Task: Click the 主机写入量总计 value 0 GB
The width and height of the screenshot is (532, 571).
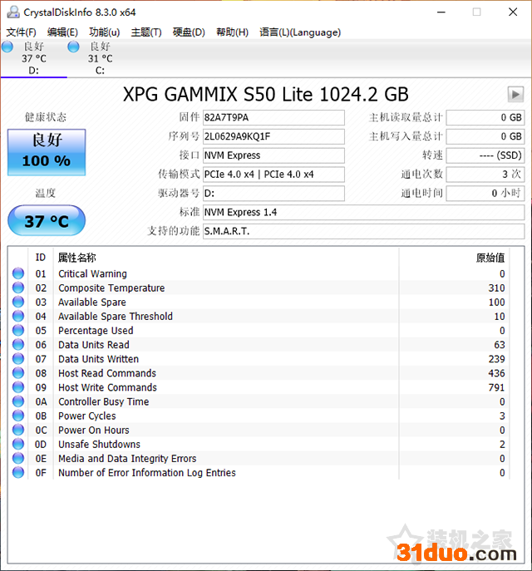Action: [x=485, y=136]
